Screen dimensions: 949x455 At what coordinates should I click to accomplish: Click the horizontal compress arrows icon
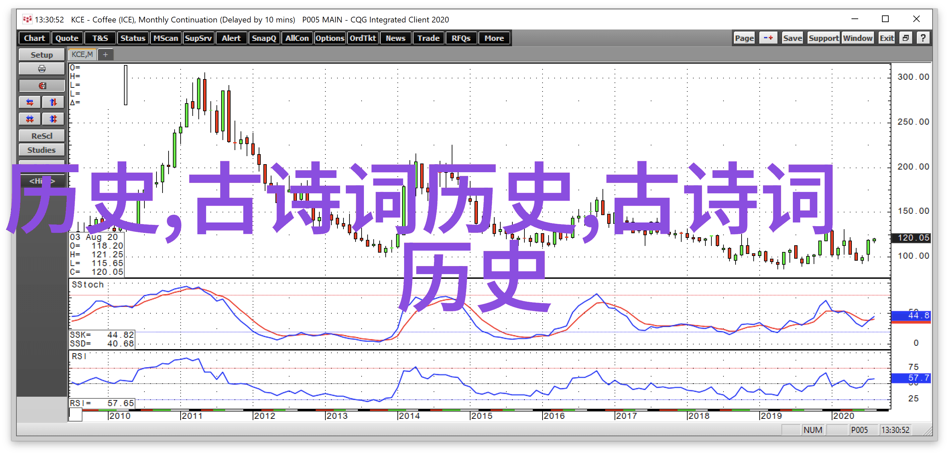[x=30, y=119]
